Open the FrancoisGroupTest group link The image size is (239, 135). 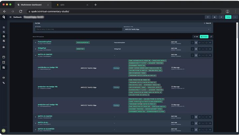45,42
